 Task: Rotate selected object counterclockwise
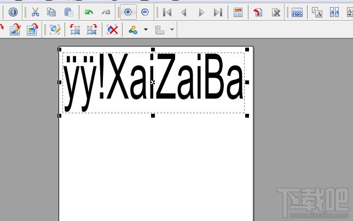pyautogui.click(x=75, y=30)
